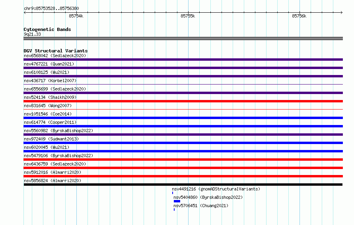Click the red bar under nsv5479106

[183, 160]
